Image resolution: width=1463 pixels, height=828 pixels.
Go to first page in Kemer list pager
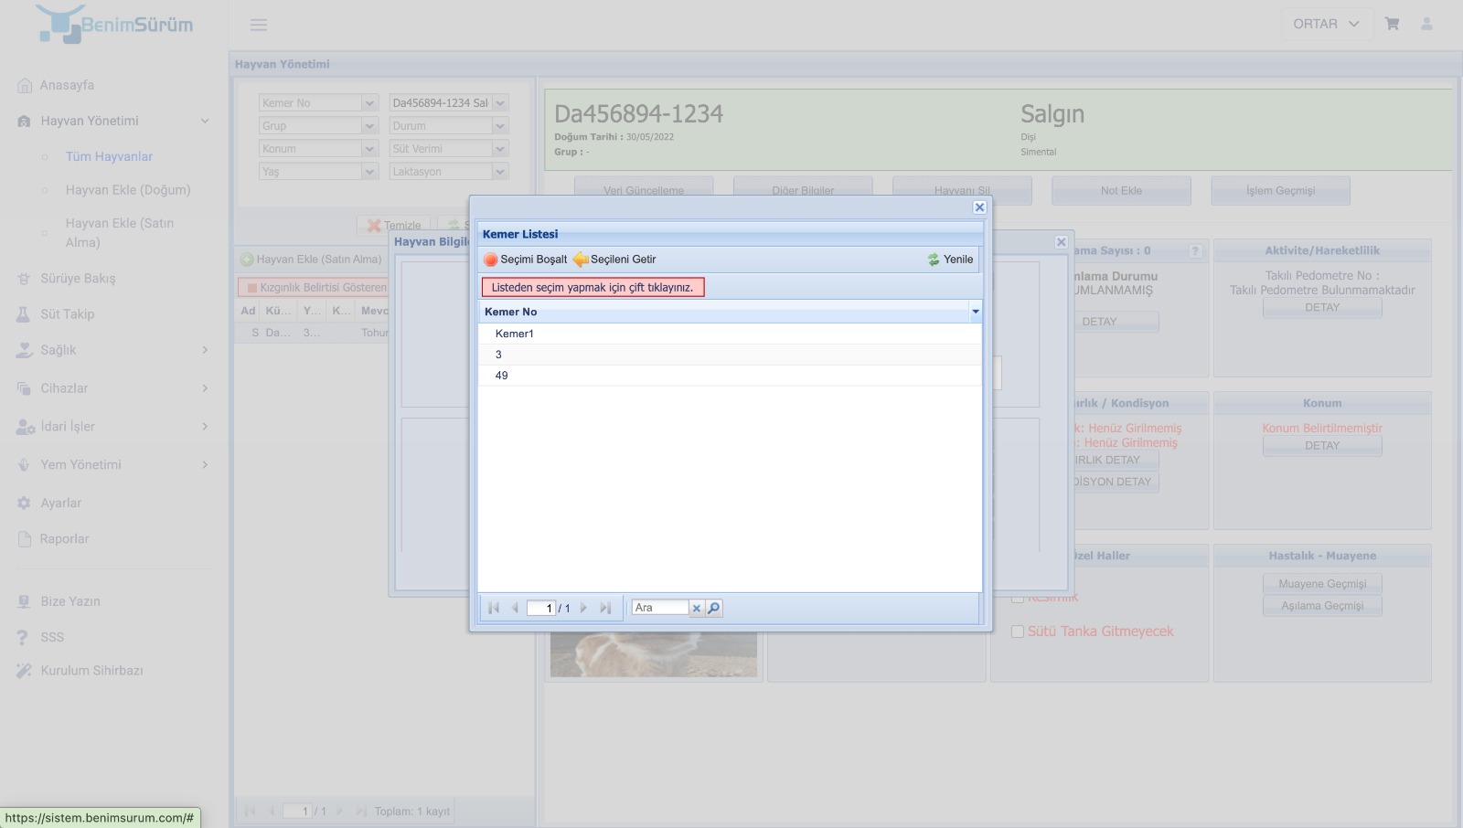[x=494, y=608]
